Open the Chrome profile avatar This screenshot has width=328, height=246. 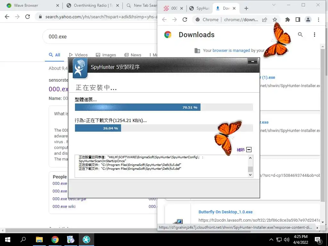pyautogui.click(x=308, y=20)
